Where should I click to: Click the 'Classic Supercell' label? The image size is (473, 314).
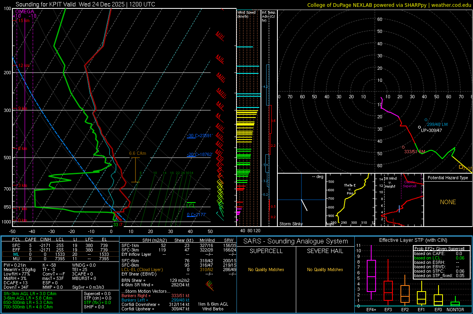[x=410, y=184]
